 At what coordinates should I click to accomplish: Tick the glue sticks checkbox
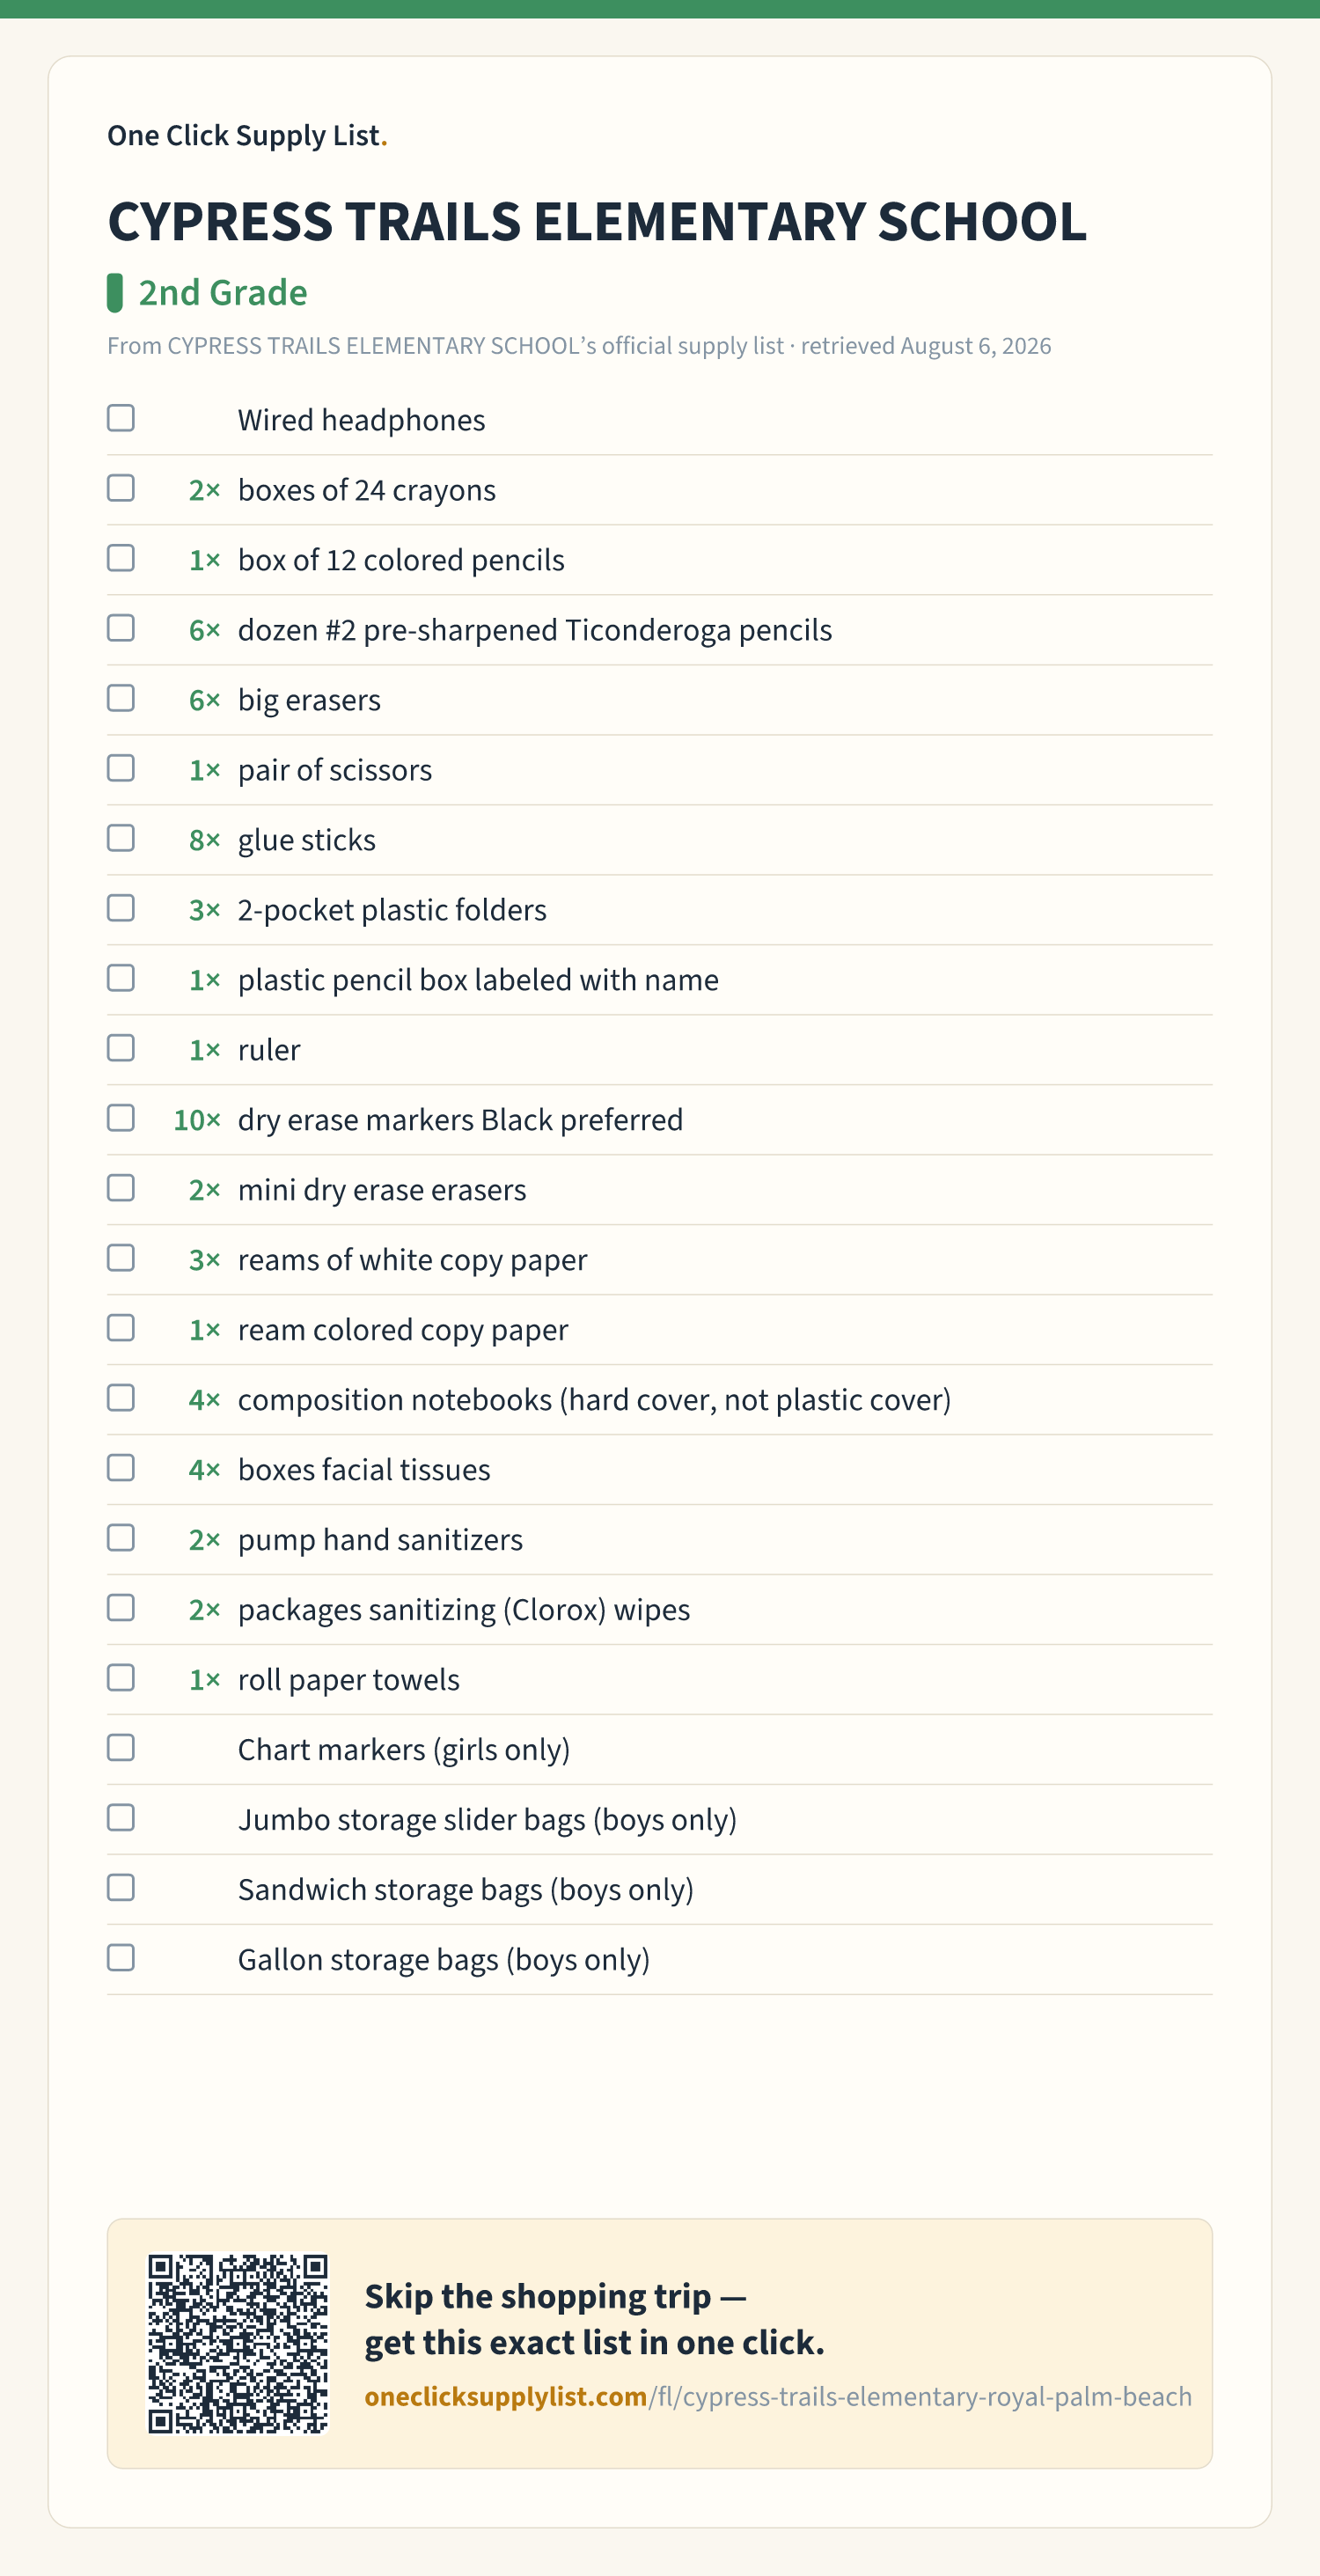click(x=121, y=838)
